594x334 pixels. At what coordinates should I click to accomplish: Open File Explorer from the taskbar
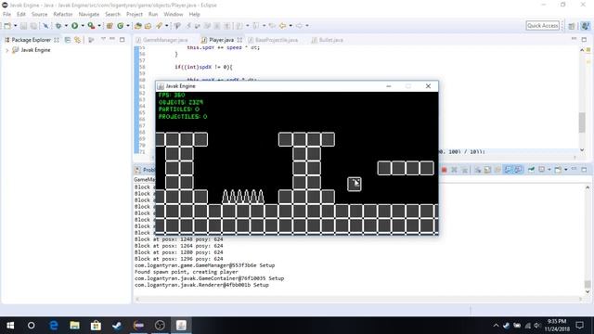tap(74, 326)
